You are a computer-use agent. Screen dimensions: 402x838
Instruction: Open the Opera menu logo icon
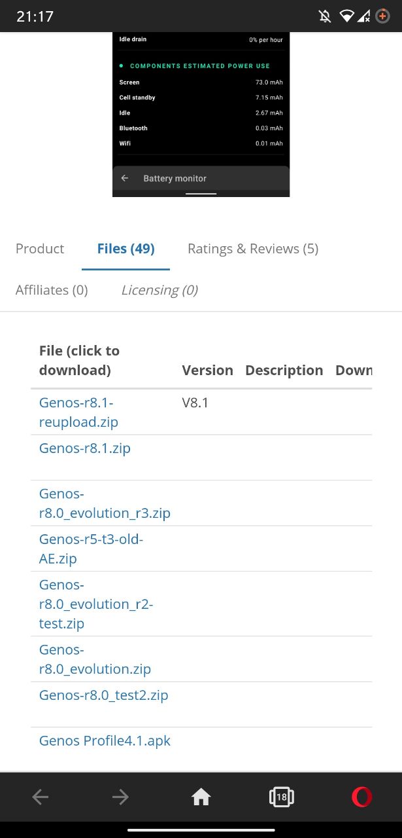361,797
